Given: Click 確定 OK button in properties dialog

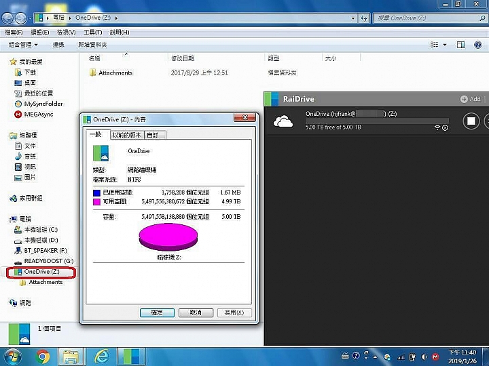Looking at the screenshot, I should (x=157, y=312).
